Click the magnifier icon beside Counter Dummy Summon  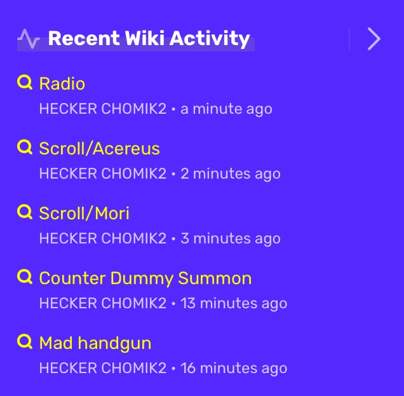[x=25, y=277]
